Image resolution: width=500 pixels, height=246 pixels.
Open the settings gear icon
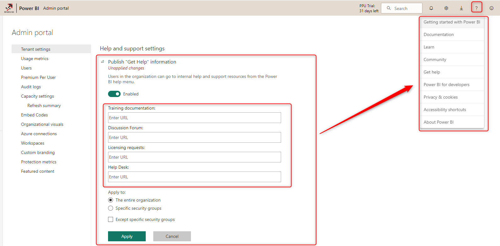pos(446,8)
